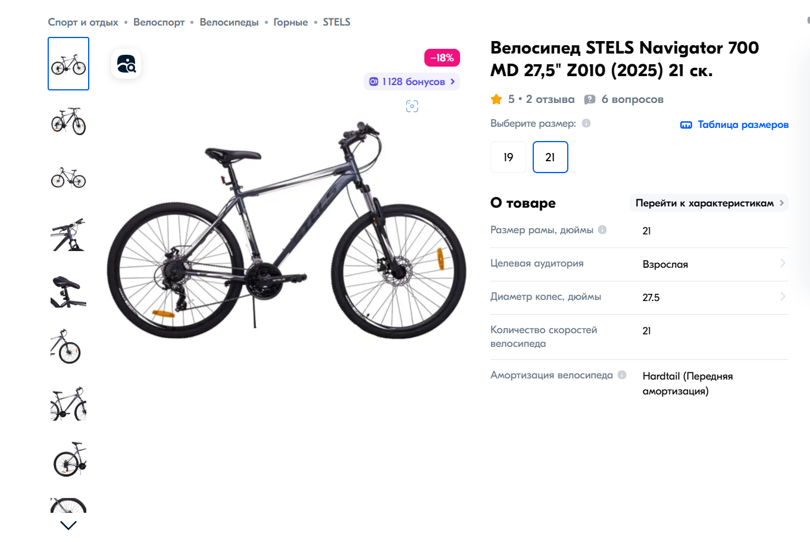Screen dimensions: 810x542
Task: Click the questions speech bubble icon
Action: [590, 99]
